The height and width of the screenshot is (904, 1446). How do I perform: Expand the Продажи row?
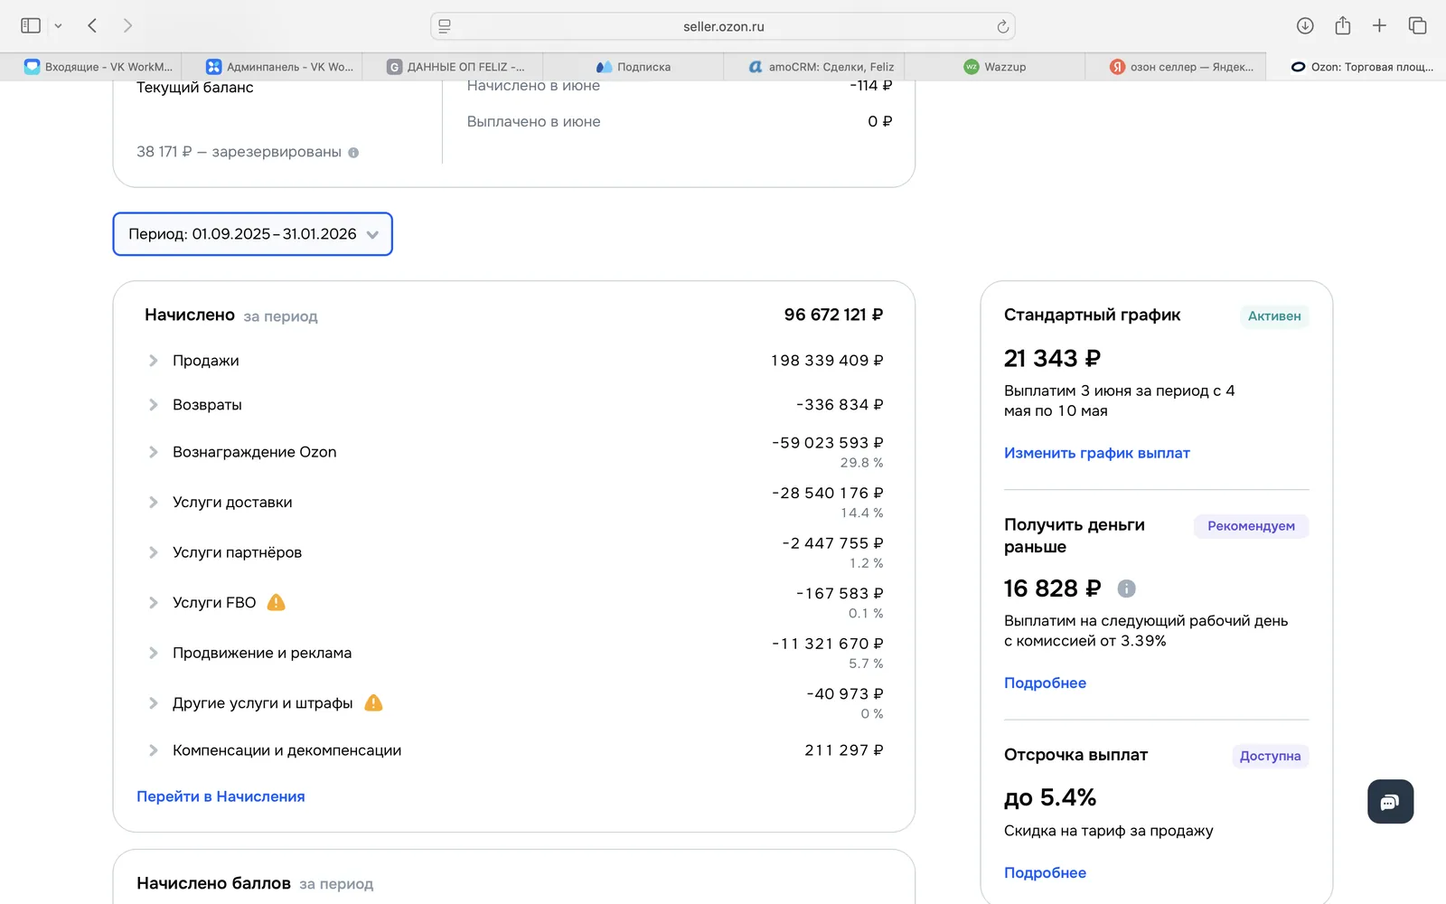click(514, 361)
